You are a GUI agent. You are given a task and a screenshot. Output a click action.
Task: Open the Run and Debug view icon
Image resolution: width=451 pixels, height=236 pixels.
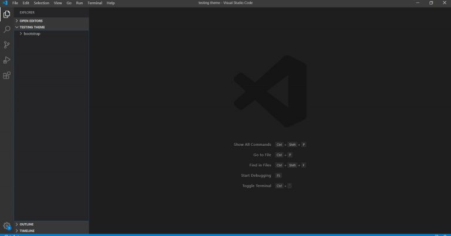7,60
